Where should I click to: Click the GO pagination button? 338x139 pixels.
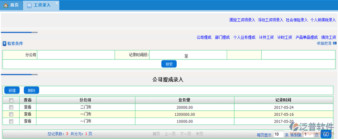[x=326, y=134]
